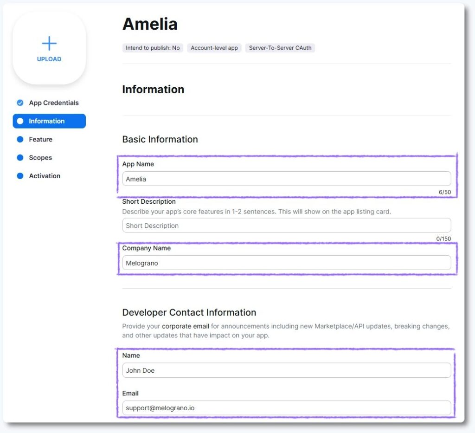Select the Email field with support@melograno.io
This screenshot has width=475, height=433.
pos(286,408)
